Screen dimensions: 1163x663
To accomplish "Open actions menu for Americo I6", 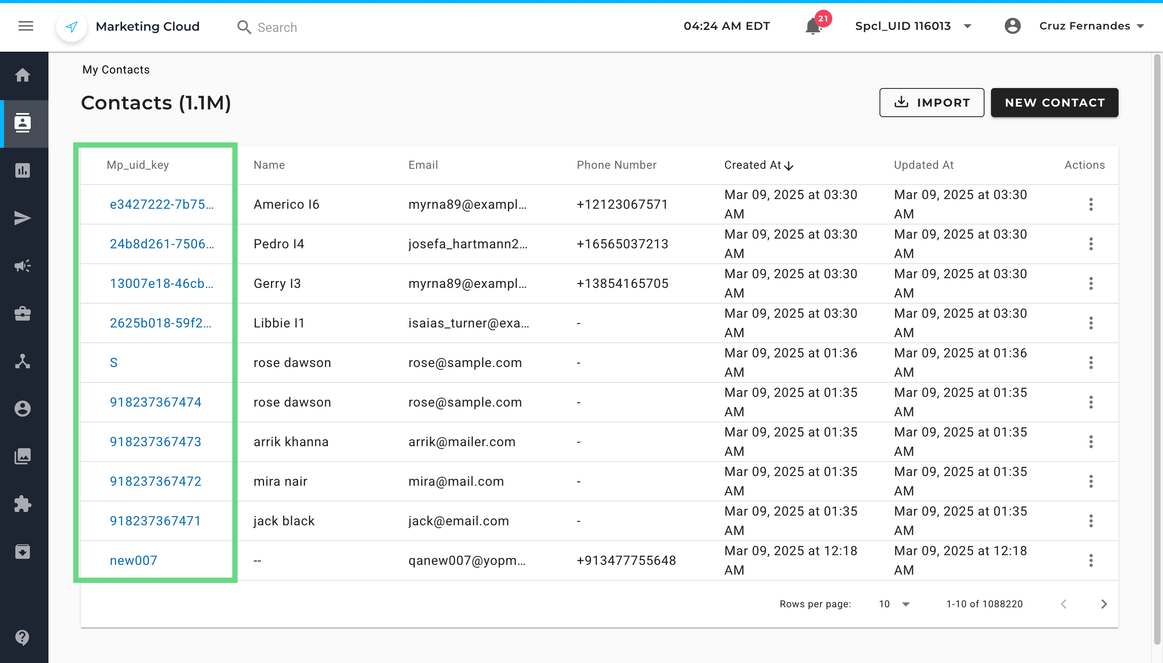I will 1091,204.
